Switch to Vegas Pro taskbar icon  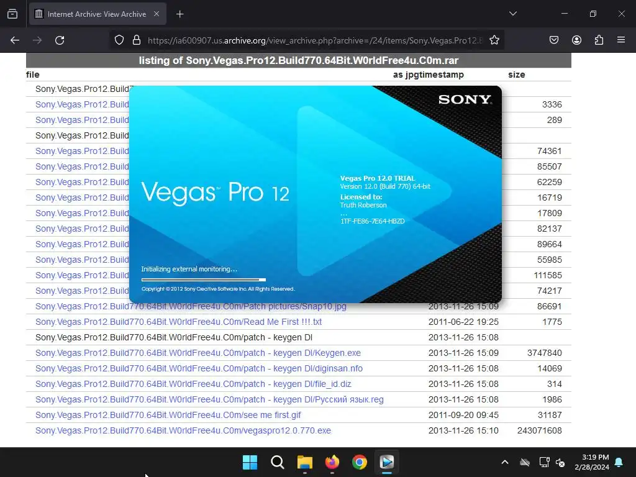tap(386, 462)
